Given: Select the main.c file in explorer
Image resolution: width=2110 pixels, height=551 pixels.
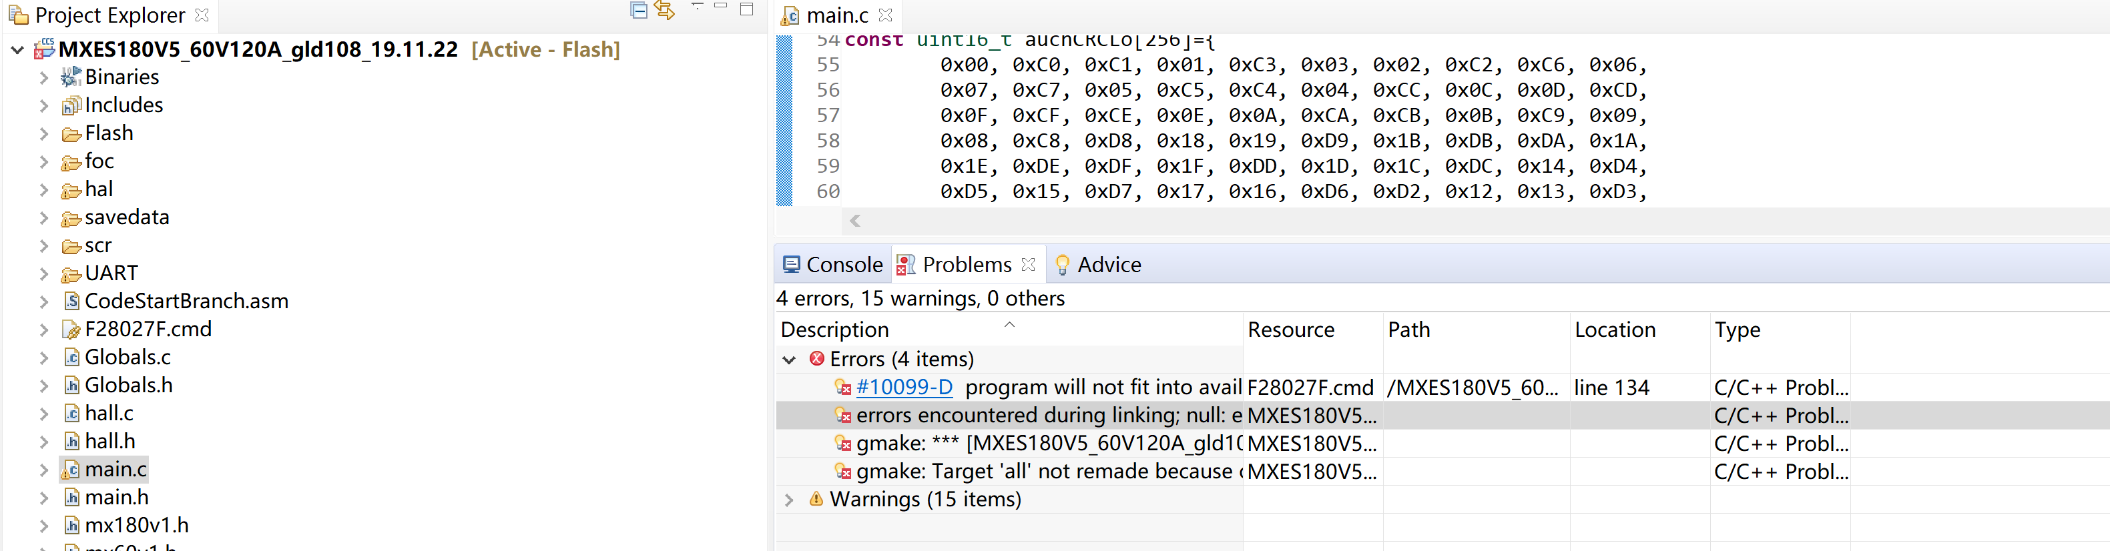Looking at the screenshot, I should 115,469.
